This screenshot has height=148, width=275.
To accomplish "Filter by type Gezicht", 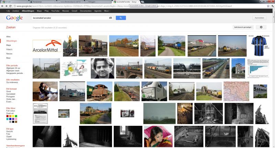I will point(9,131).
